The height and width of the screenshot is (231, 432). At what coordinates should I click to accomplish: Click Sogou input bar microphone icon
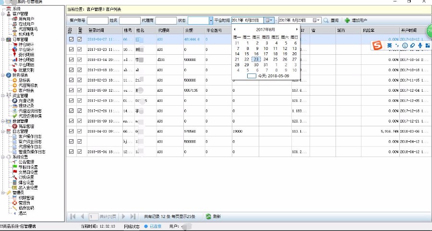[420, 46]
